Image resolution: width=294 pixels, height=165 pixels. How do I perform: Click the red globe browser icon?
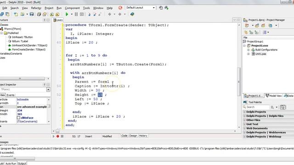point(120,8)
